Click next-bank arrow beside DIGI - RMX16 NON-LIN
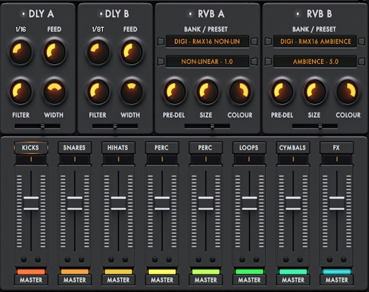The width and height of the screenshot is (369, 292). (x=254, y=42)
